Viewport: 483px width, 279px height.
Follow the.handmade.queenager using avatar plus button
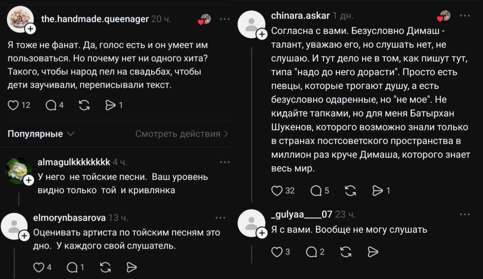[30, 29]
